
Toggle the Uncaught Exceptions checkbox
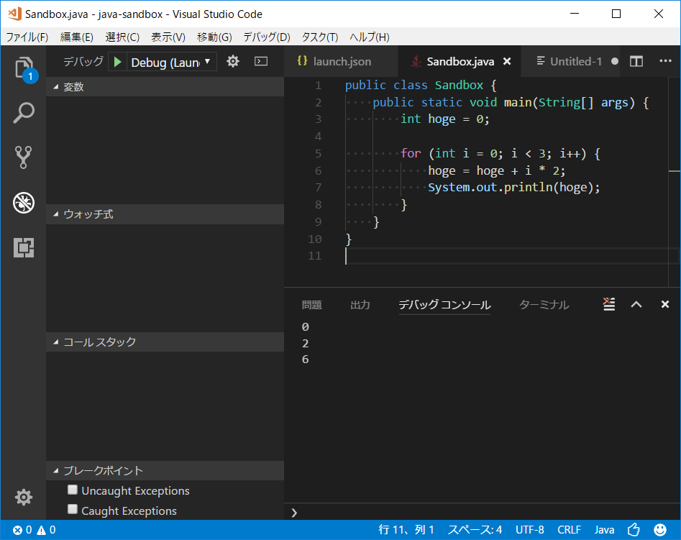point(73,490)
